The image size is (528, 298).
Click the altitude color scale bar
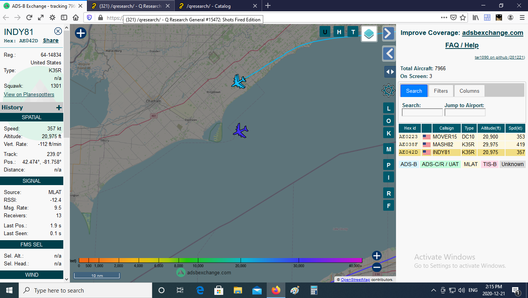pos(221,260)
